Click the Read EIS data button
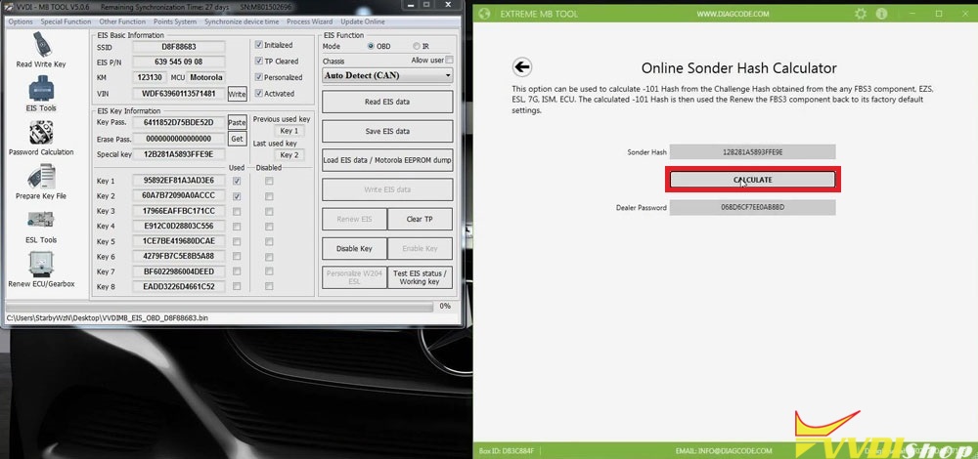The image size is (978, 459). click(387, 102)
